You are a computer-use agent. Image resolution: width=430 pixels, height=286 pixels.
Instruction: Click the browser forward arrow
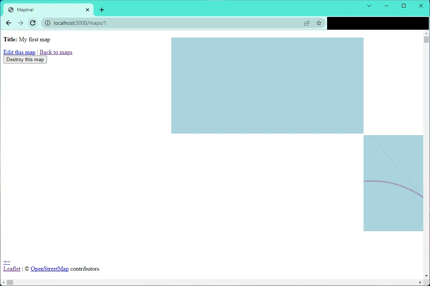[21, 23]
